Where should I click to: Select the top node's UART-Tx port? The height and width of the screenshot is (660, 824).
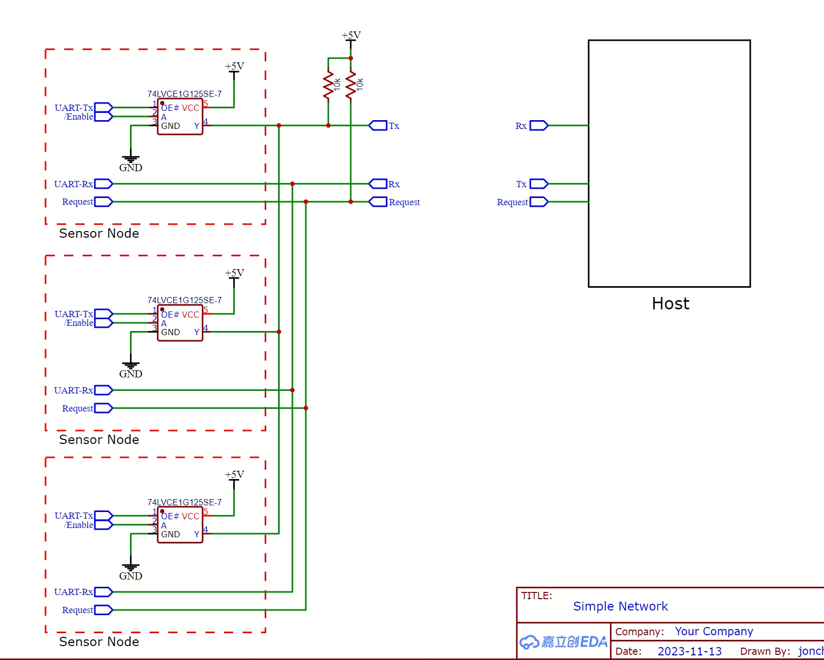pyautogui.click(x=103, y=107)
